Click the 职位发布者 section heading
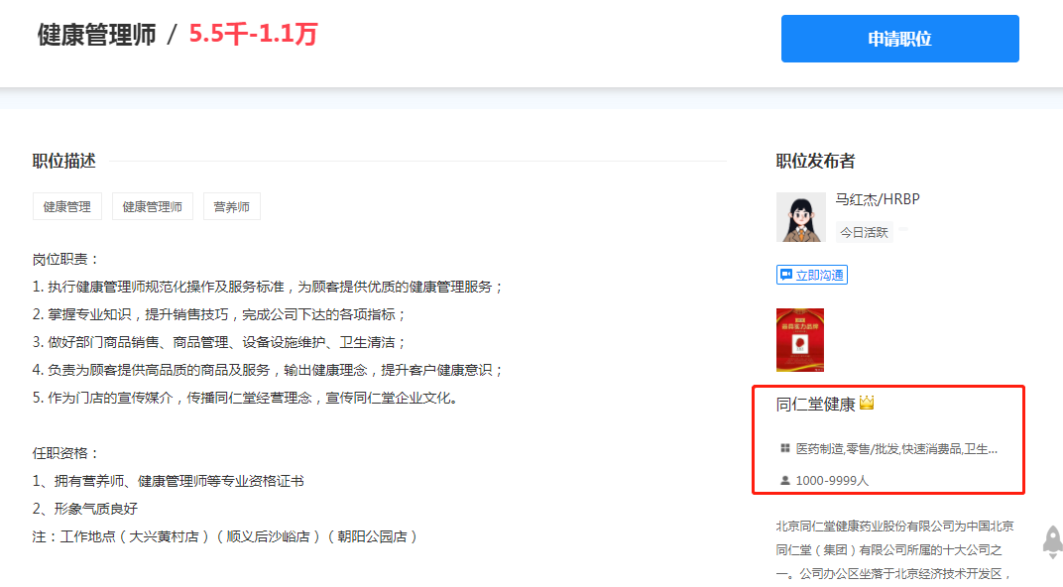This screenshot has height=587, width=1063. pyautogui.click(x=815, y=162)
